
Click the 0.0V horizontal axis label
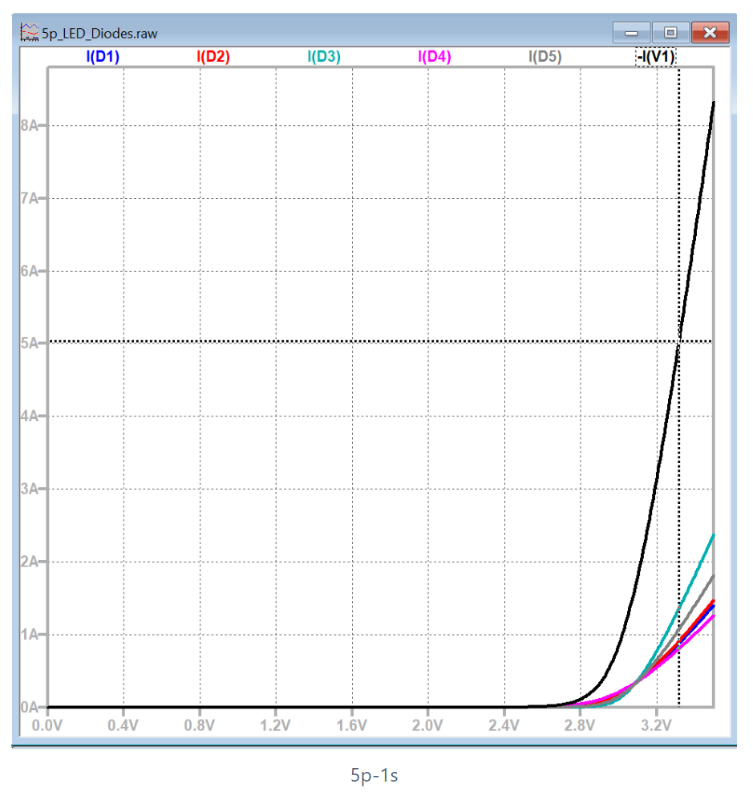[47, 725]
